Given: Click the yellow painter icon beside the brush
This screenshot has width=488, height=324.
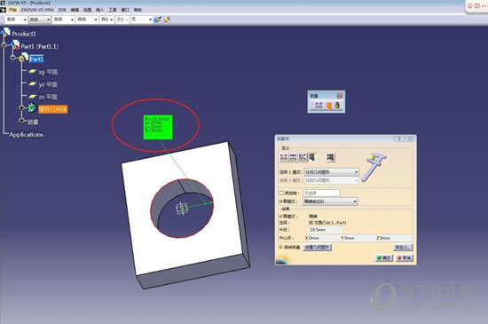Looking at the screenshot, I should [x=167, y=20].
